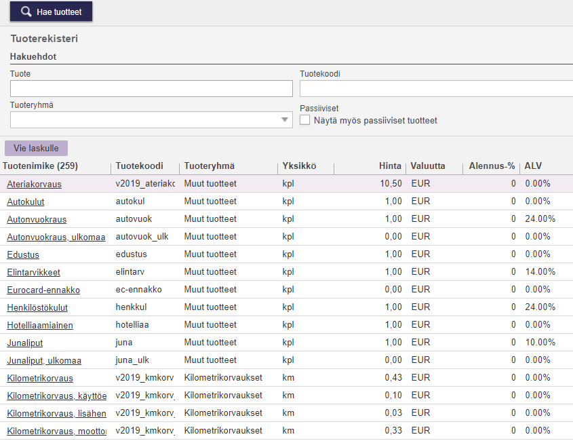Sort by Tuotekoodi column header
Image resolution: width=573 pixels, height=441 pixels.
139,166
